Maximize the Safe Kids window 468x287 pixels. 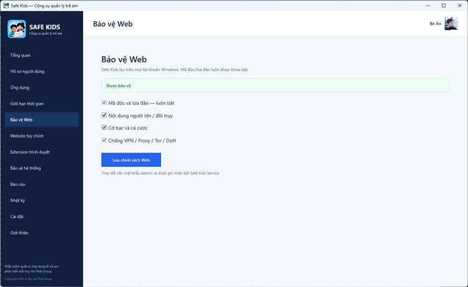444,6
